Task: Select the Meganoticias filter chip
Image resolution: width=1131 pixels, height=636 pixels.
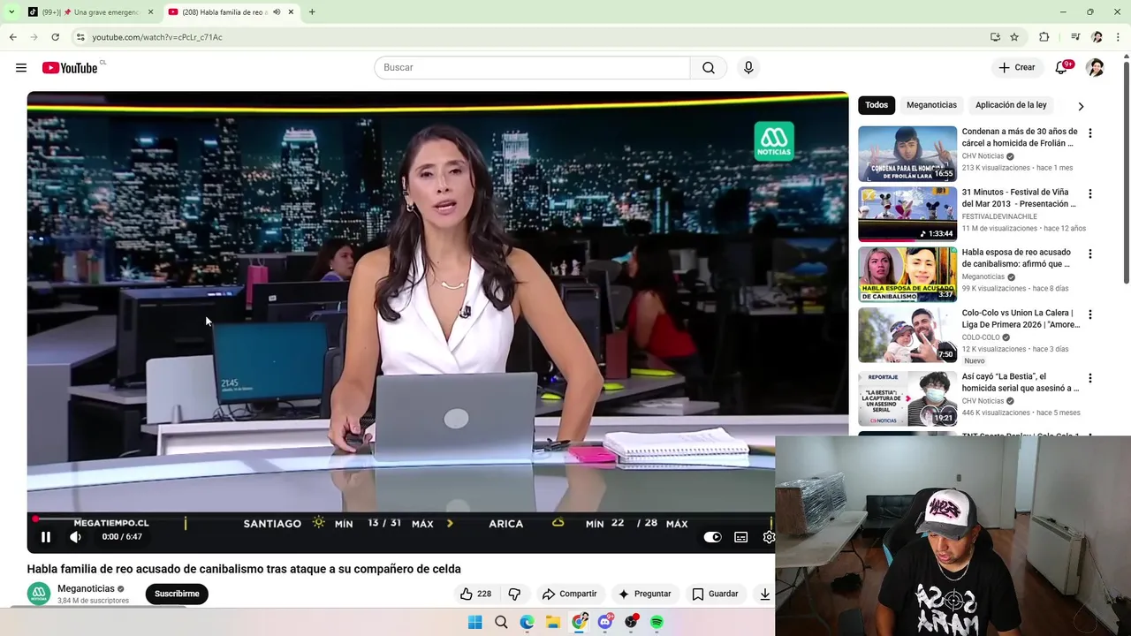Action: tap(931, 105)
